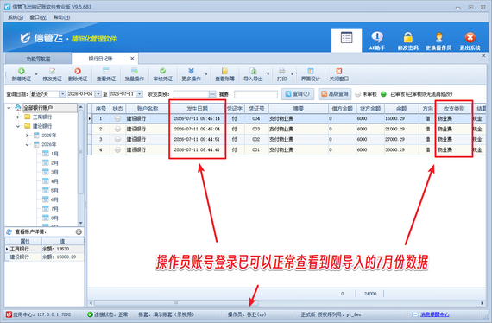Open the 最近7天 date range dropdown
Image resolution: width=492 pixels, height=323 pixels.
point(62,94)
